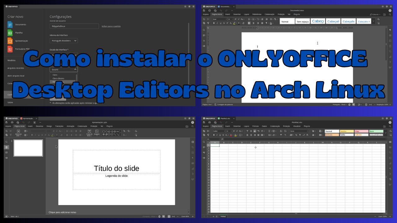
Task: Click the start slideshow icon in the presentation quick bar
Action: 34,122
